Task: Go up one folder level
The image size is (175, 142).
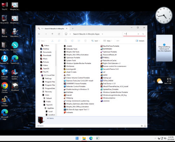Action: point(52,34)
